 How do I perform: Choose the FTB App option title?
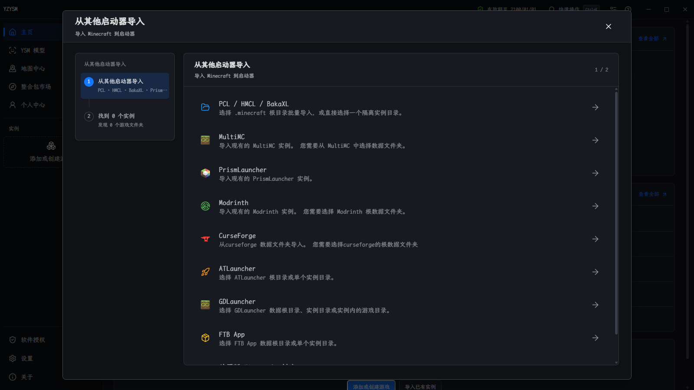pyautogui.click(x=232, y=335)
